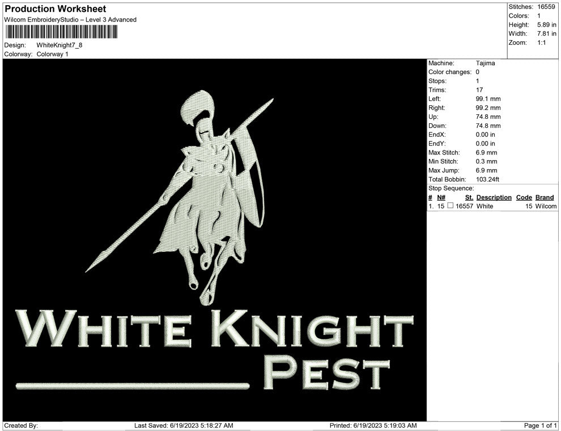Screen dimensions: 561x431
Task: Click the design name 'WhiteKnight7_8'
Action: [59, 45]
